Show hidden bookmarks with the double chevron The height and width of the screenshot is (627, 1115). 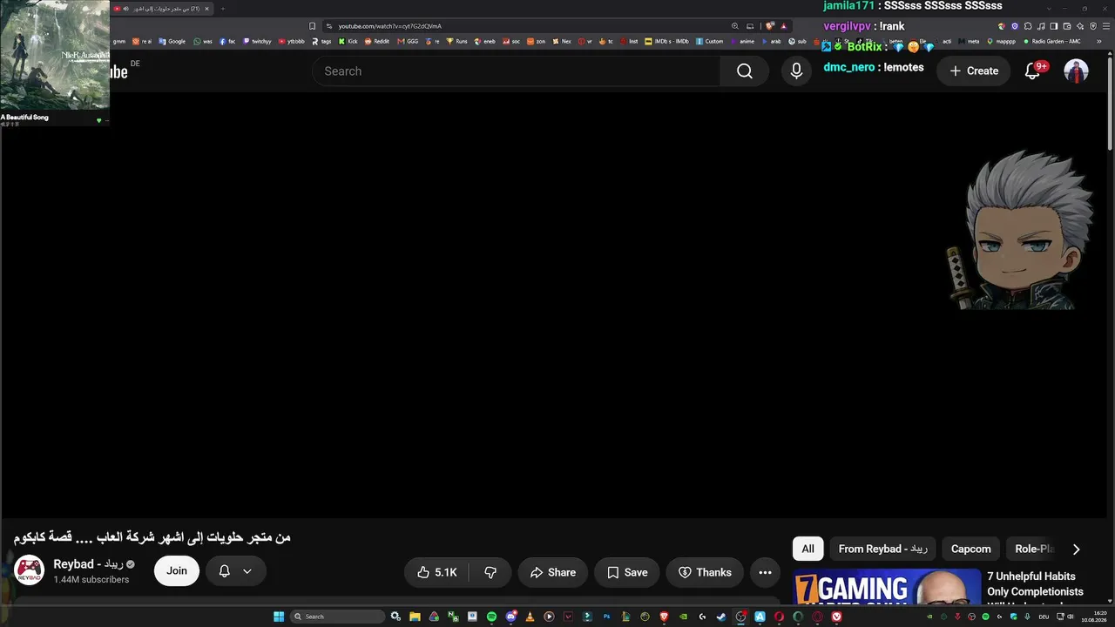click(1098, 41)
